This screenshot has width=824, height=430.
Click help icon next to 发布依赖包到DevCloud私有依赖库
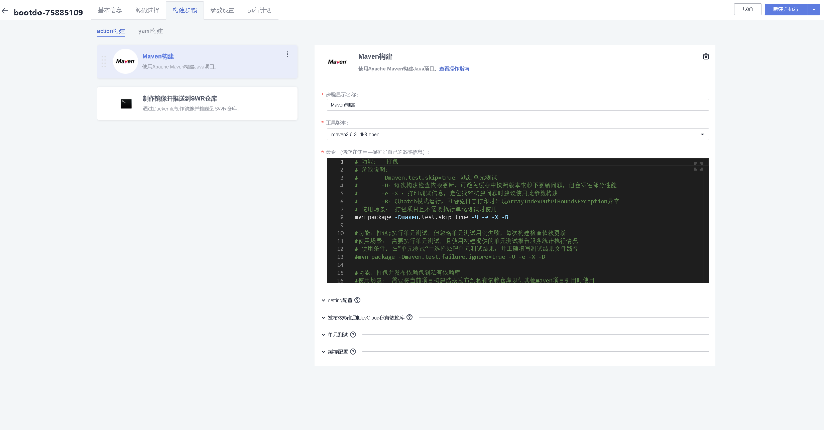[409, 317]
